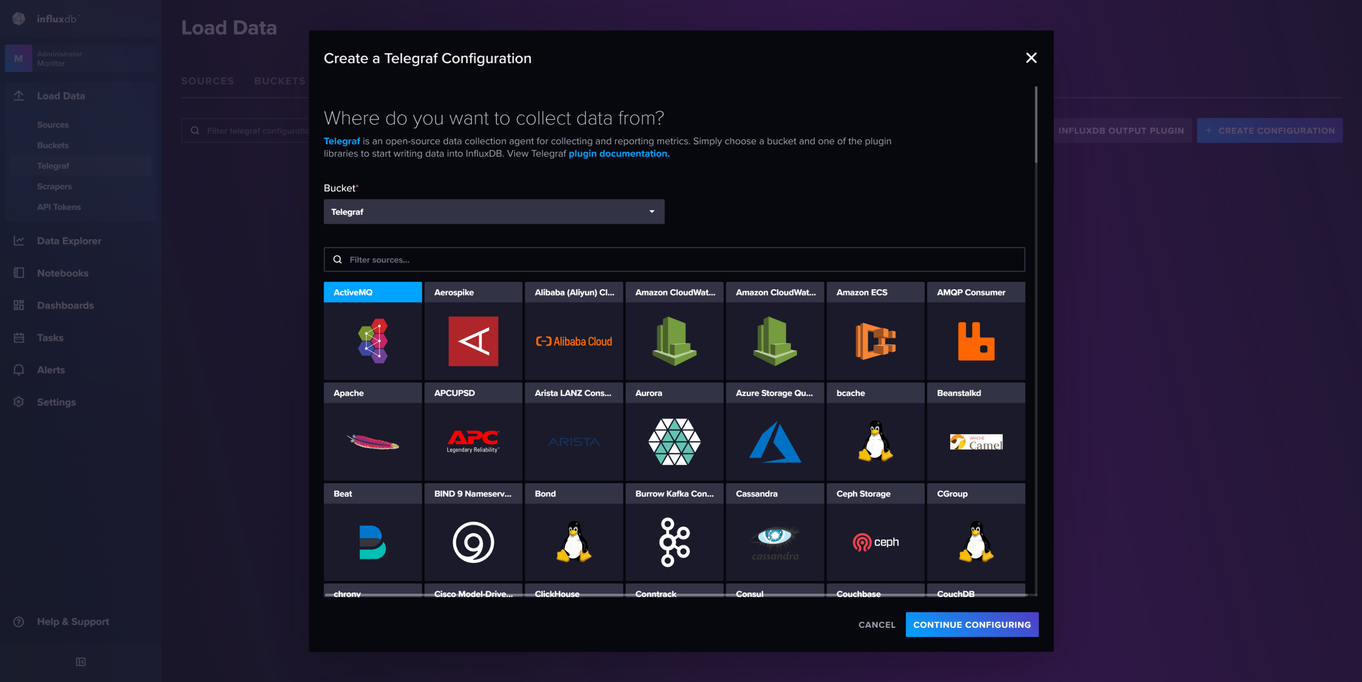Viewport: 1362px width, 682px height.
Task: Select the first Amazon CloudWatch plugin card
Action: coord(674,330)
